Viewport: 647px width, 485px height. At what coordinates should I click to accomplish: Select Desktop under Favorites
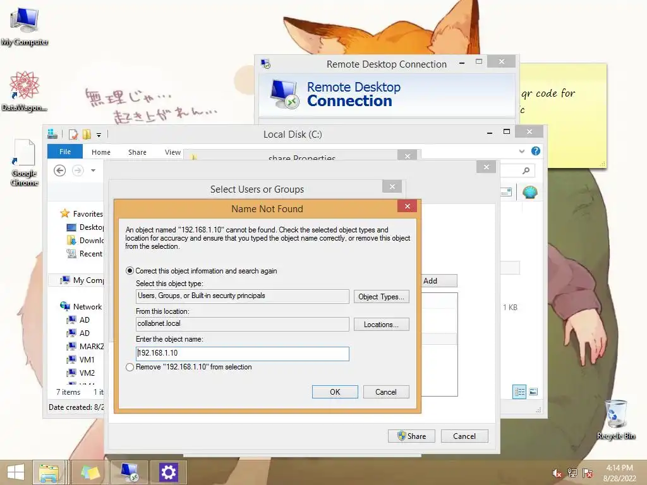point(85,227)
